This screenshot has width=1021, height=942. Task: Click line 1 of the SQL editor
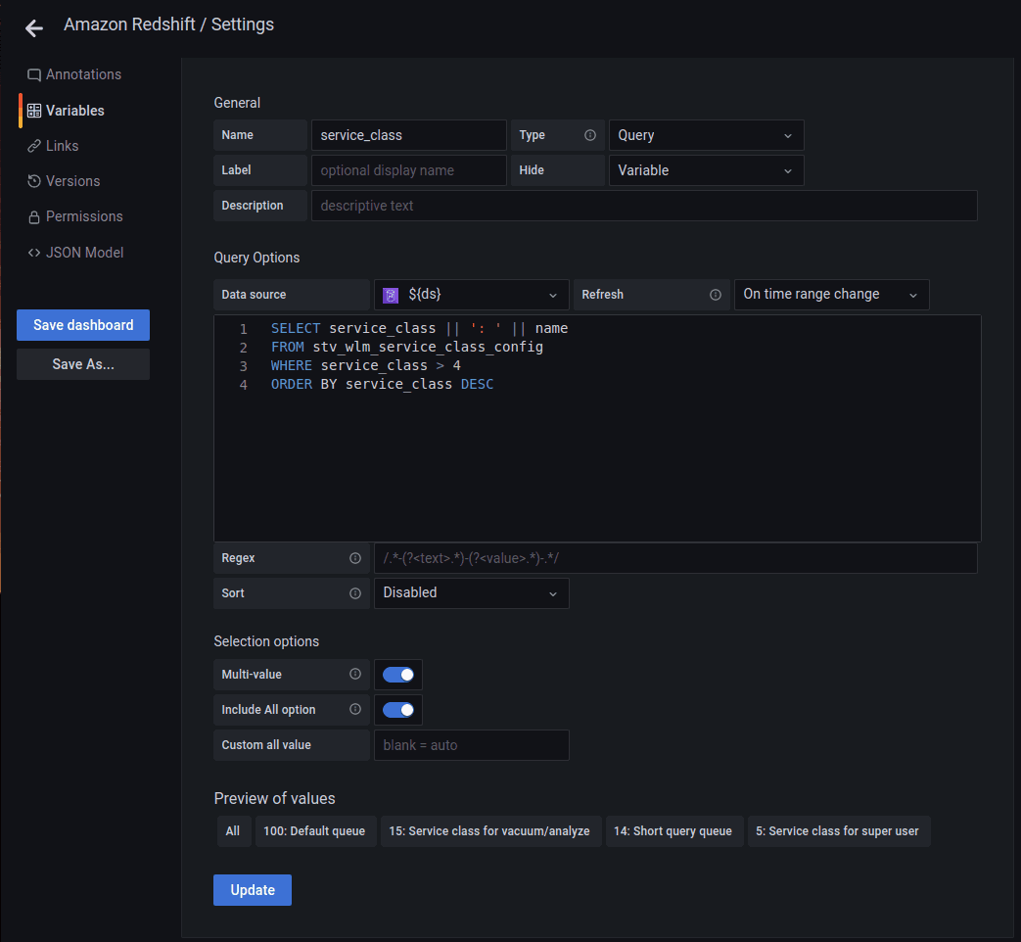[419, 328]
